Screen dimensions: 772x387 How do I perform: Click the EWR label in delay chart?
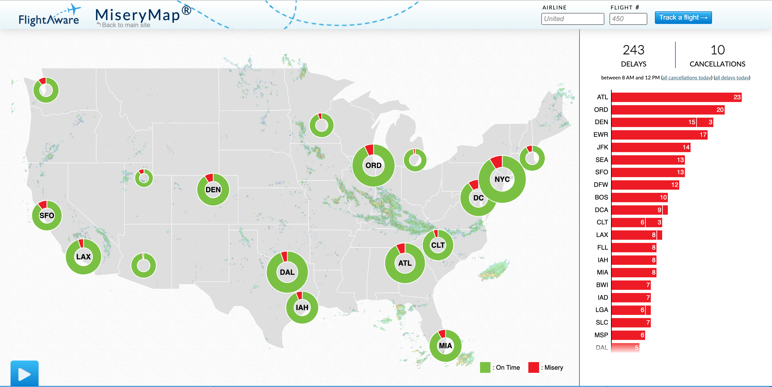pos(601,135)
